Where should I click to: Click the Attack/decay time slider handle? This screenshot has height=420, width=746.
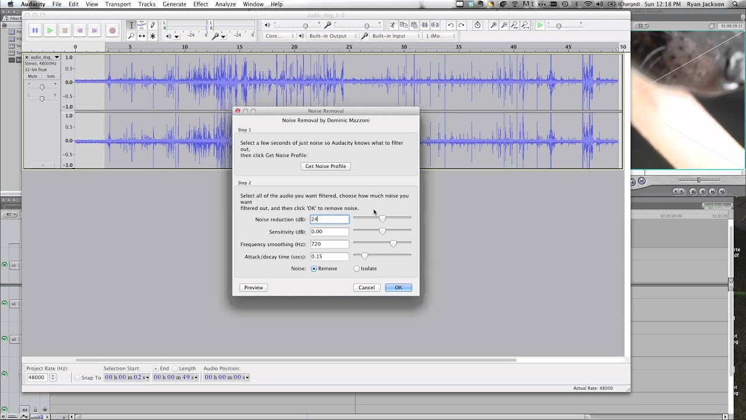coord(364,256)
